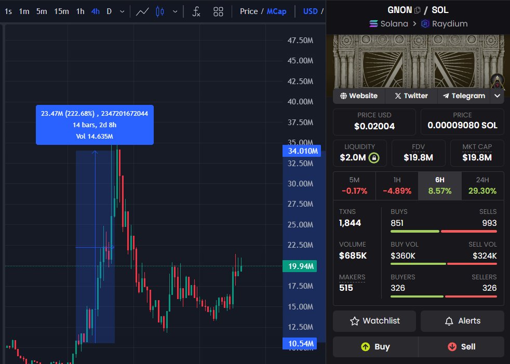Image resolution: width=510 pixels, height=364 pixels.
Task: Expand the timeframe dropdown chevron
Action: click(122, 11)
